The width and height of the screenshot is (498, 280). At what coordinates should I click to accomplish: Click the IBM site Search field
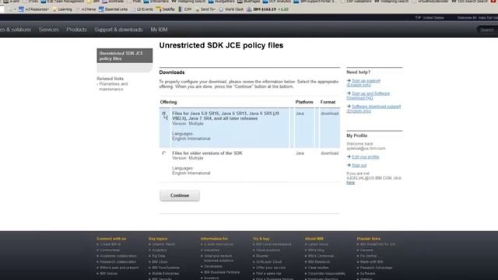487,30
